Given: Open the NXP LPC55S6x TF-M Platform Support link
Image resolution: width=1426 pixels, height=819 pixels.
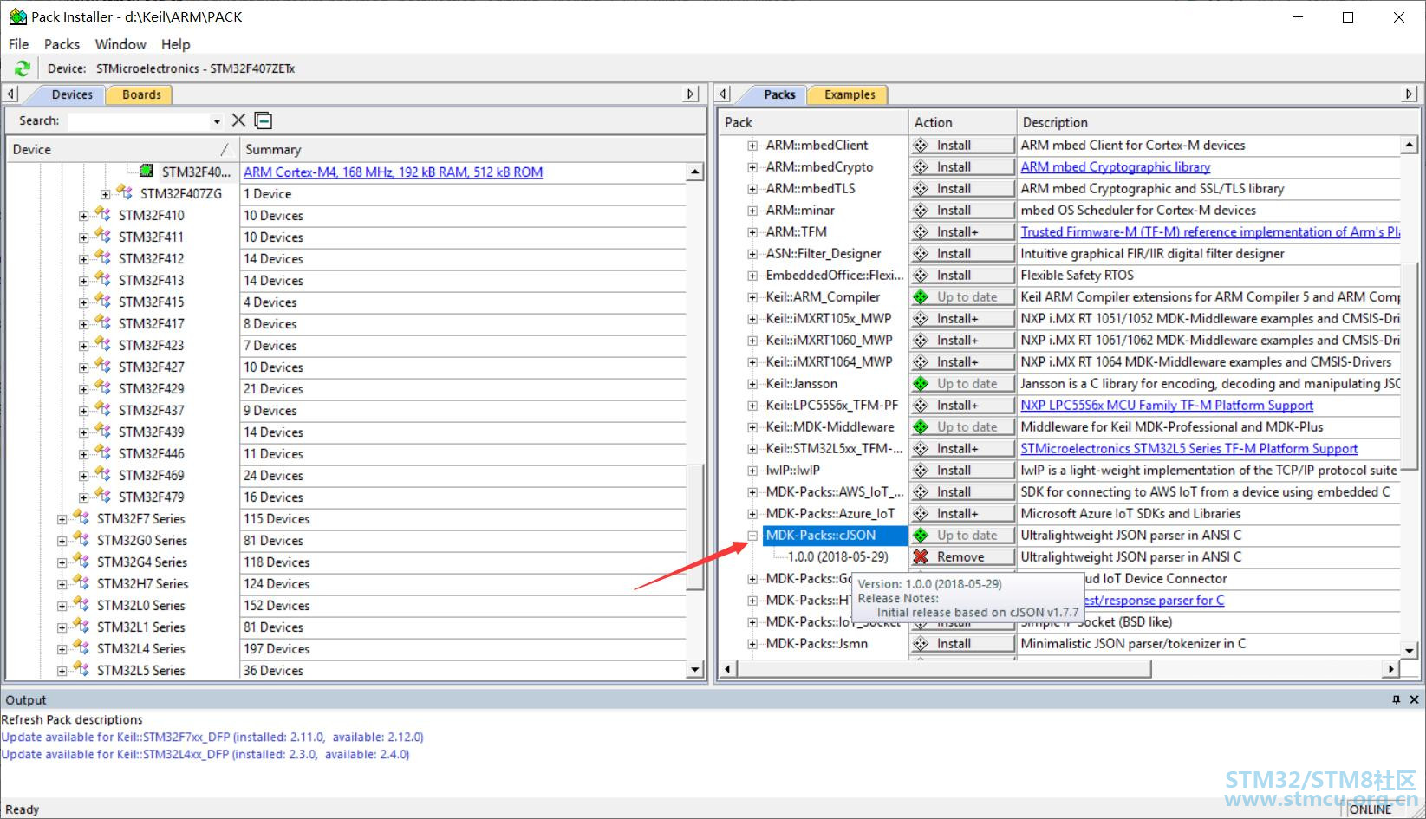Looking at the screenshot, I should point(1167,406).
